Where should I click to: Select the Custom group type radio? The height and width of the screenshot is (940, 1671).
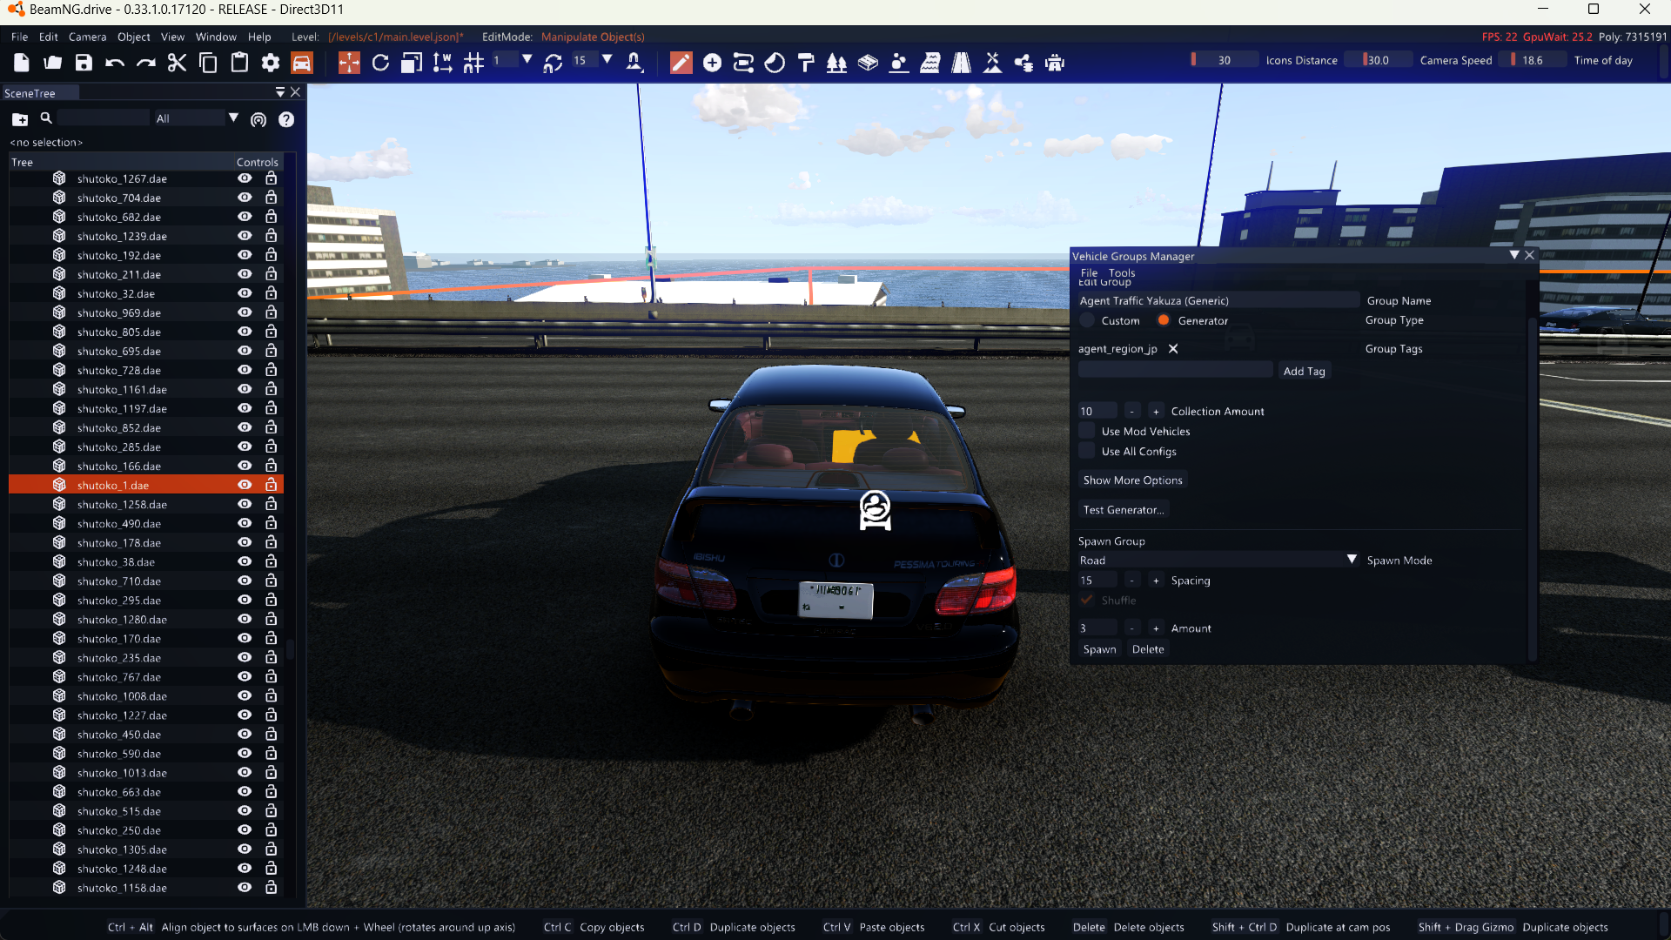[x=1087, y=320]
